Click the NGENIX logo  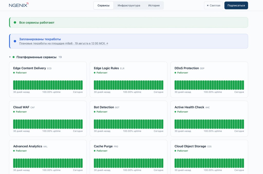pyautogui.click(x=18, y=5)
